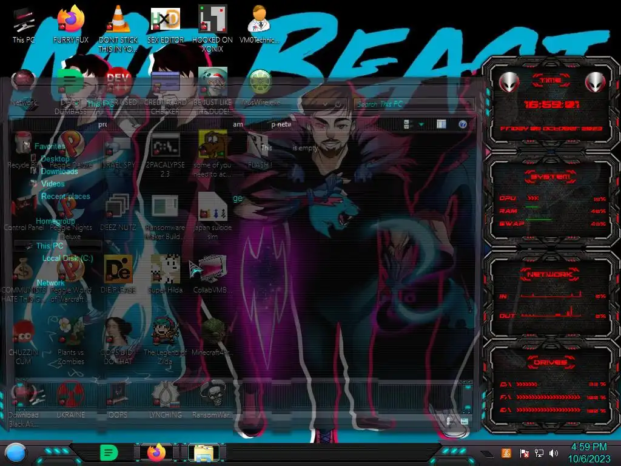
Task: Select Videos in Explorer navigation pane
Action: pyautogui.click(x=53, y=183)
